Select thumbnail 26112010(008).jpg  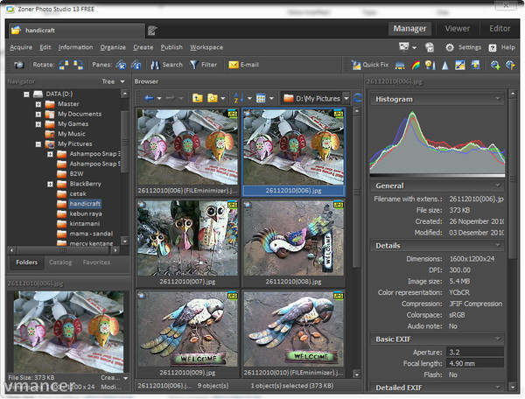pos(294,243)
